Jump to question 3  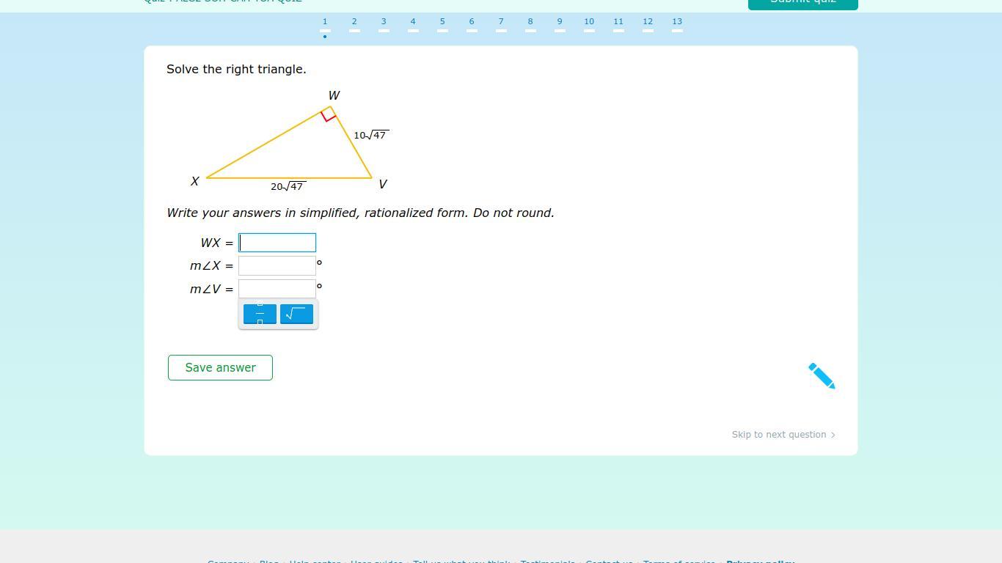[384, 22]
